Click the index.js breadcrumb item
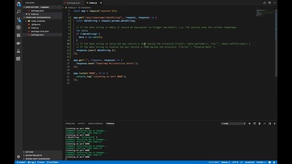292x164 pixels. [x=71, y=8]
